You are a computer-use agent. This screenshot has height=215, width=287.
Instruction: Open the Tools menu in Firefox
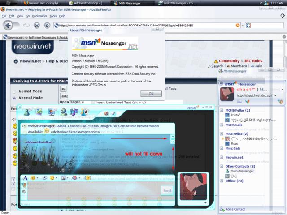click(53, 16)
